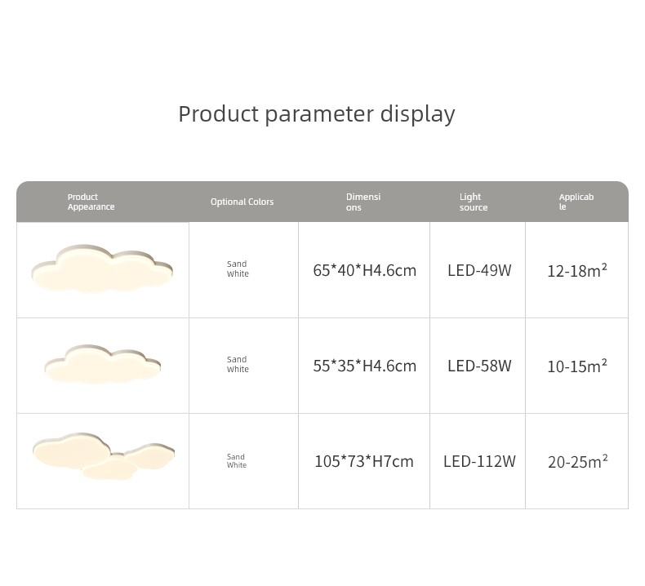Select the 55*35*H4.6cm dimension cell

[364, 366]
